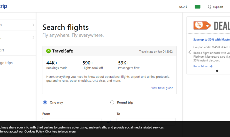Click the Support headphone icon
This screenshot has height=137, width=230.
209,7
